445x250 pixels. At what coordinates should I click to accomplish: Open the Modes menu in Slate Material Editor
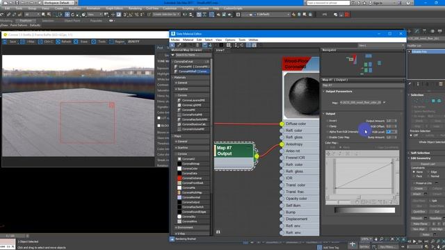pos(175,40)
